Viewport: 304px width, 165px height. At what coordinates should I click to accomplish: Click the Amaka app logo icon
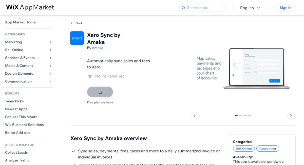point(77,38)
